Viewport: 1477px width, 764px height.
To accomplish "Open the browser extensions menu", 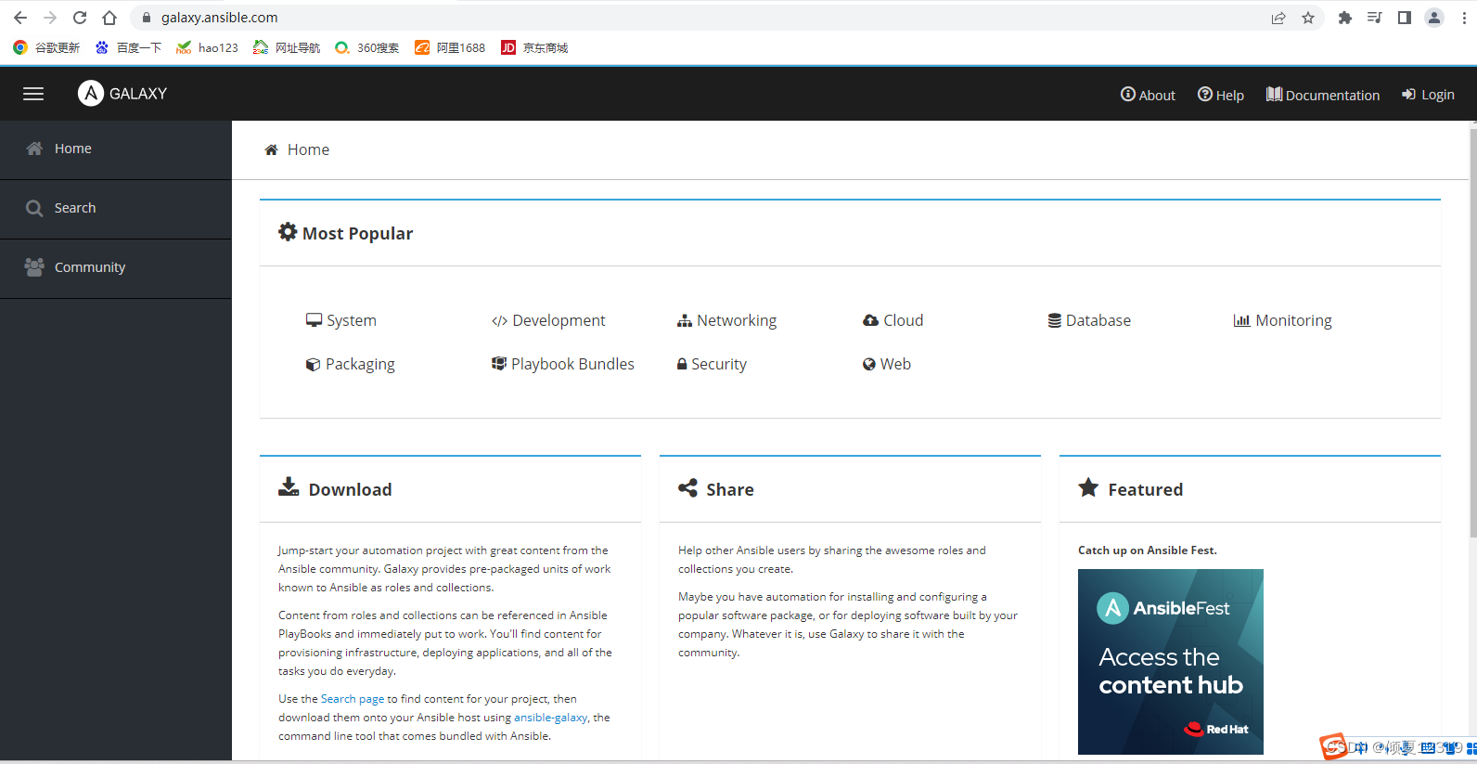I will [1345, 18].
